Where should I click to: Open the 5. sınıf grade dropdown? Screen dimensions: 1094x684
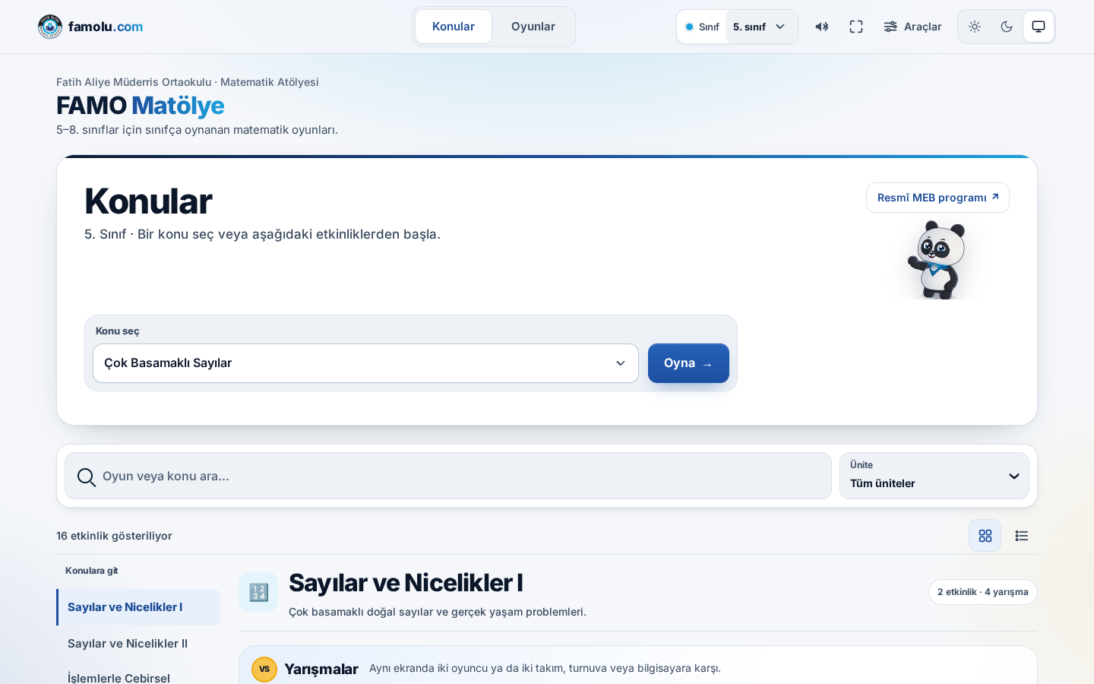point(761,27)
